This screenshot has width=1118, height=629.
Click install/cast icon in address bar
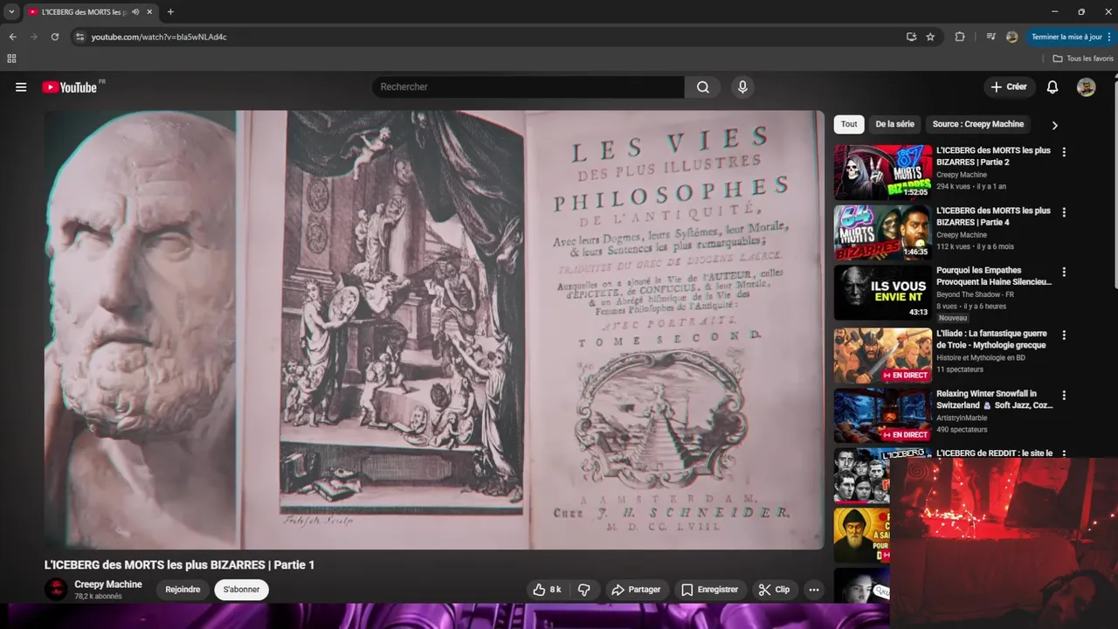(911, 37)
